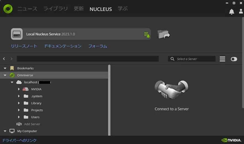Open the ライブラリ tab
Viewport: 244px width, 144px height.
[x=55, y=9]
